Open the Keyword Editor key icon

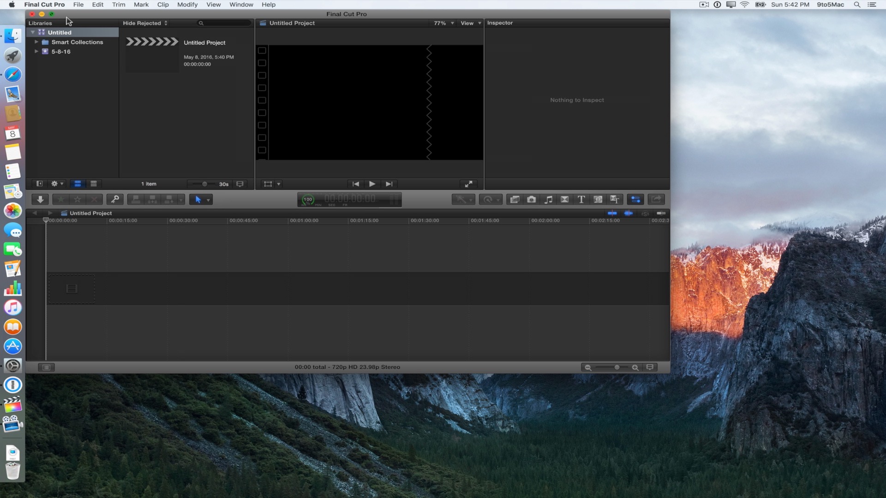point(115,199)
